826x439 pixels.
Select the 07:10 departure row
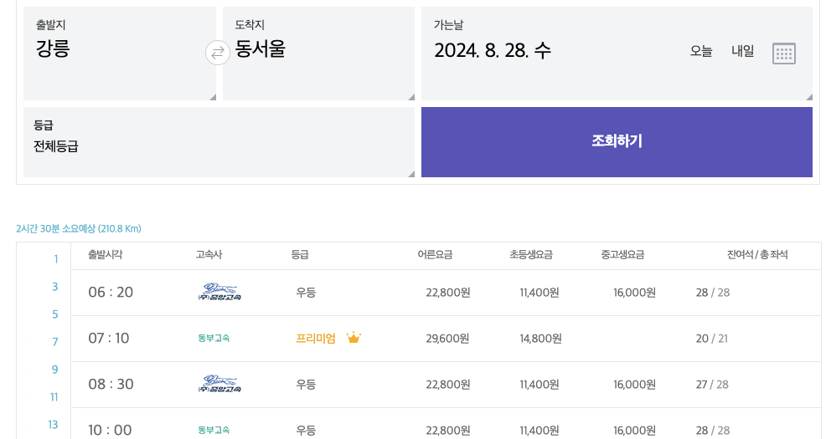click(x=446, y=339)
